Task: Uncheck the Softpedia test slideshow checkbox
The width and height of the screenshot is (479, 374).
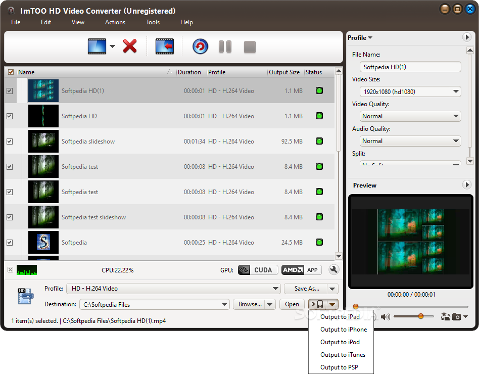Action: coord(10,217)
